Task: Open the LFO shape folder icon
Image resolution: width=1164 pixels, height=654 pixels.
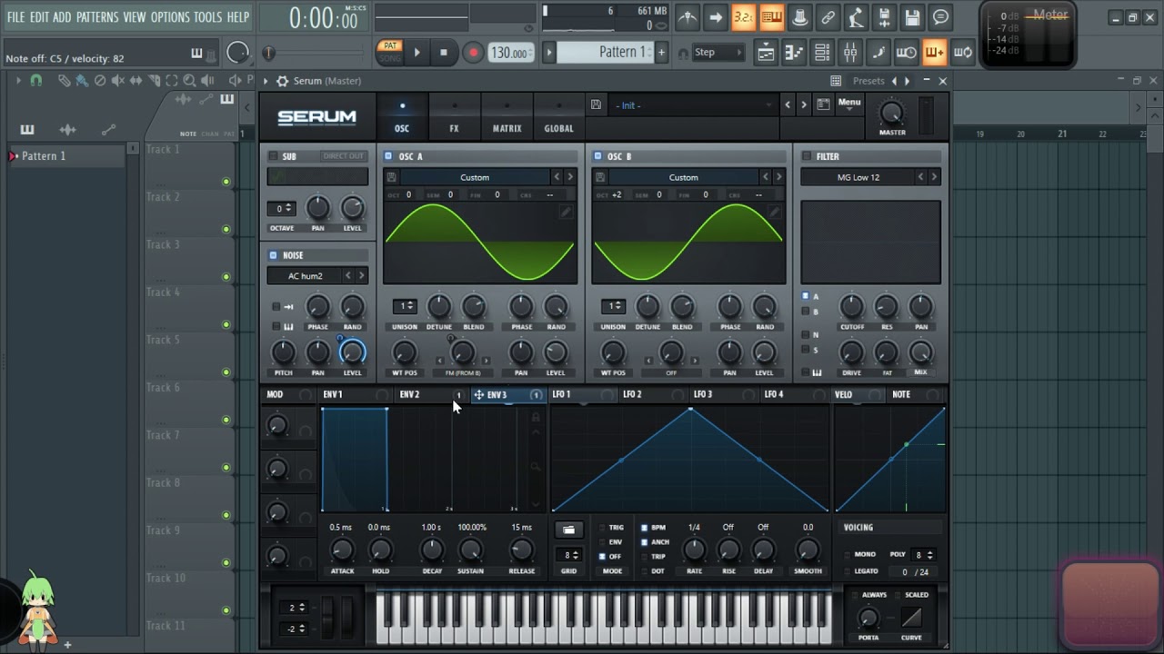Action: [x=568, y=530]
